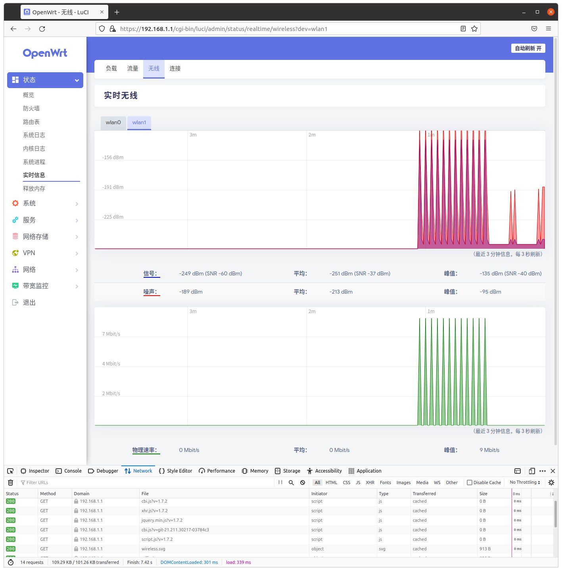562x571 pixels.
Task: Switch to the wlan0 tab
Action: pyautogui.click(x=113, y=123)
